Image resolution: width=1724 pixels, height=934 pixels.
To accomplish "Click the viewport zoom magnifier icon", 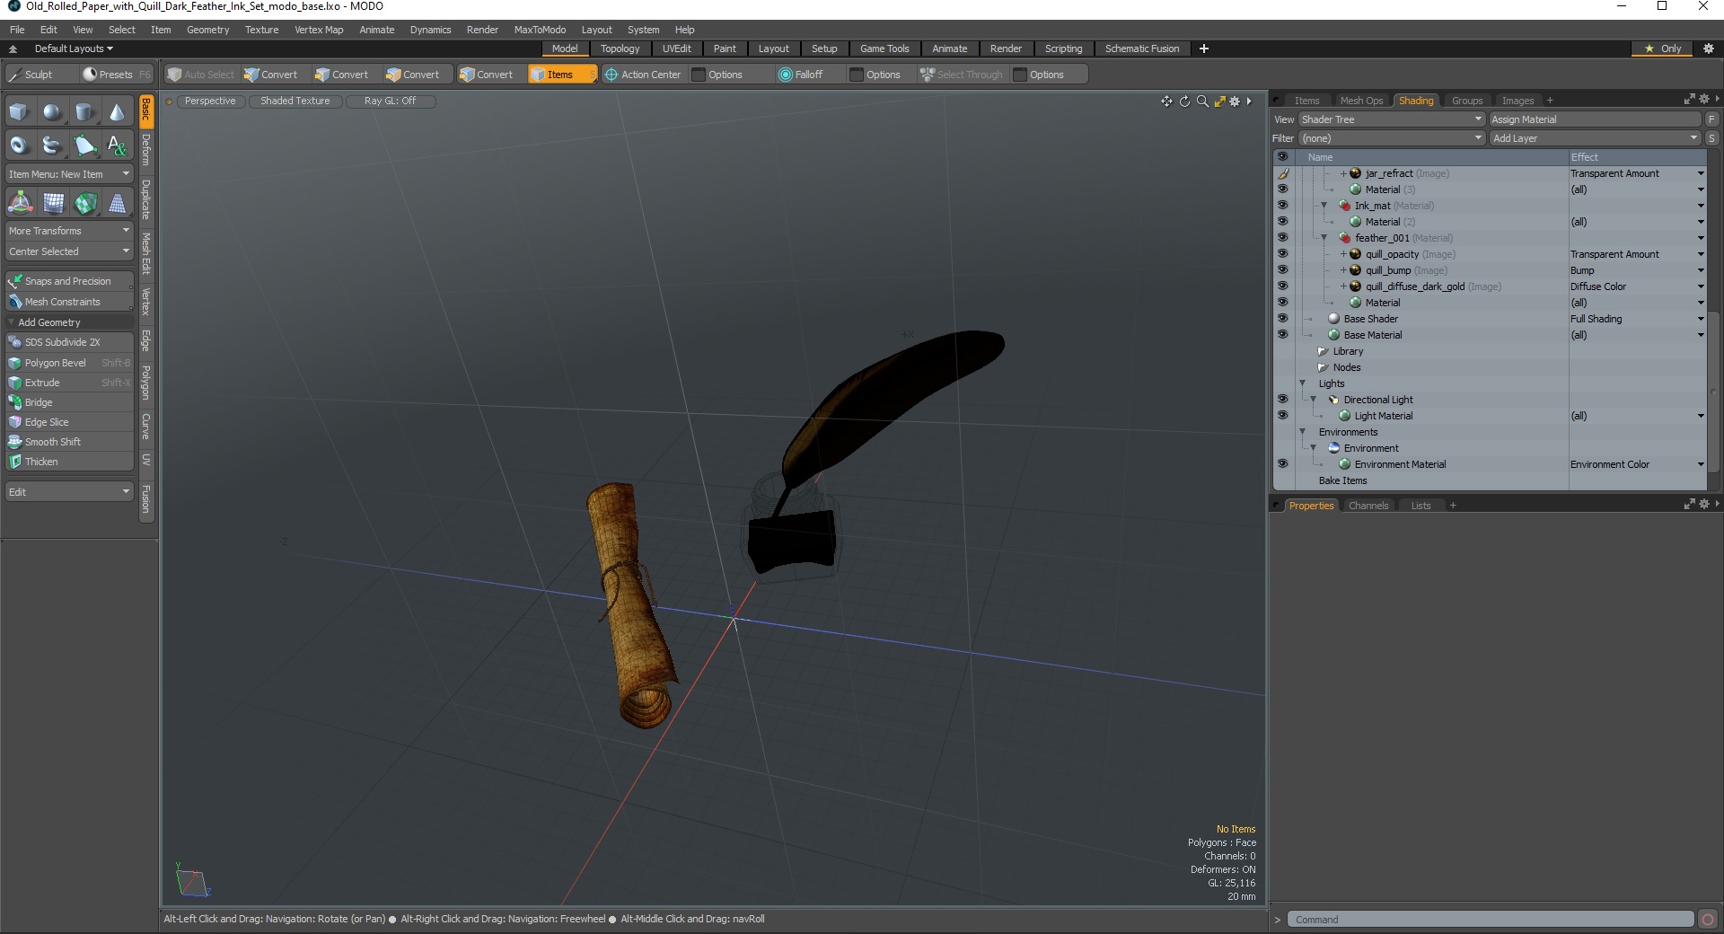I will click(x=1202, y=101).
